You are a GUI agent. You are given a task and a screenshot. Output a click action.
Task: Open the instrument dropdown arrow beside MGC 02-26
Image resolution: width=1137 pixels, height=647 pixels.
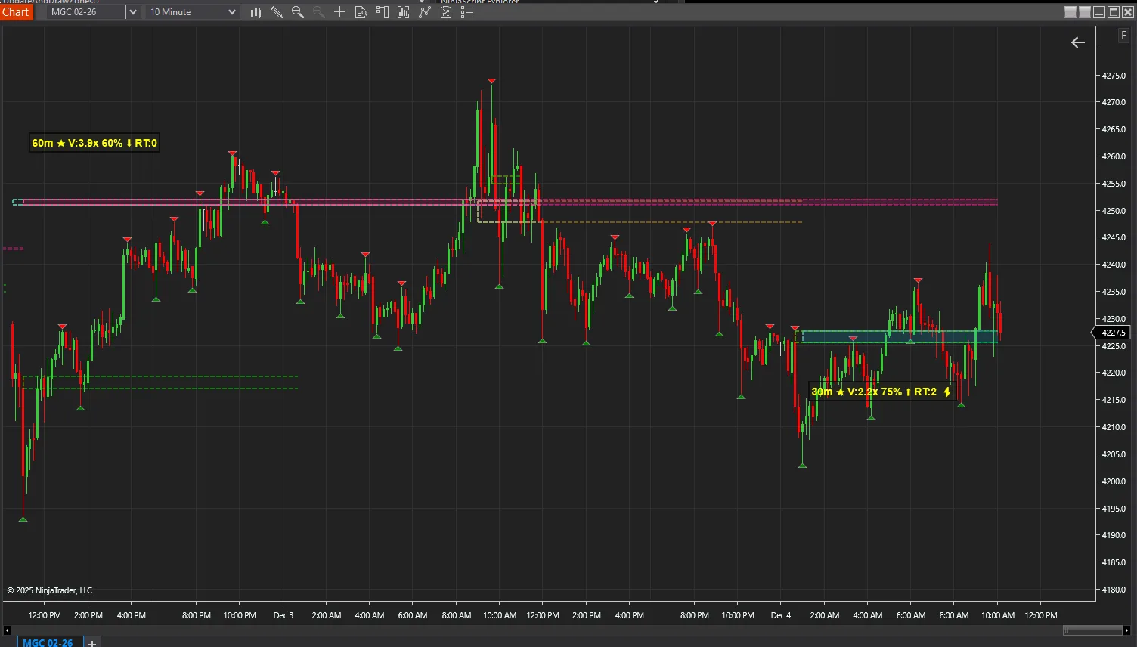click(132, 12)
